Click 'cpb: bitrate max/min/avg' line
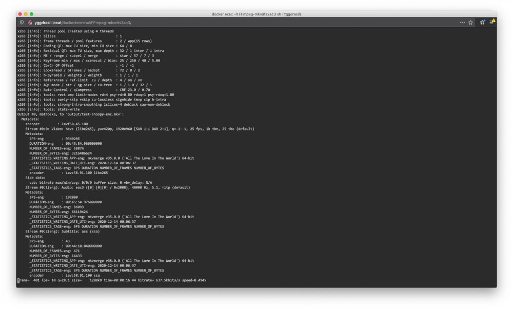The width and height of the screenshot is (513, 309). point(91,183)
